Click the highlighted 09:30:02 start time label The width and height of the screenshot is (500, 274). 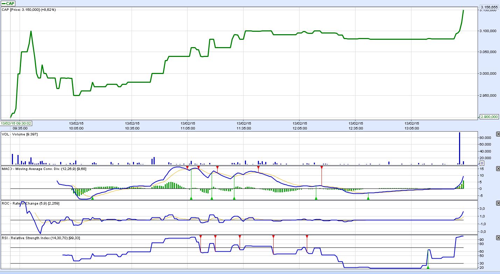(x=16, y=123)
